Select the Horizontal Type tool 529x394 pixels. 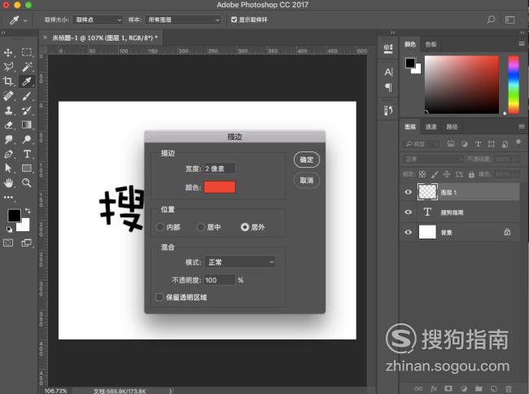[27, 154]
